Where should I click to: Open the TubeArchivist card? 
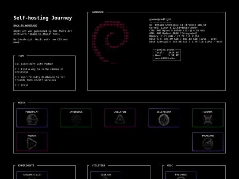click(x=32, y=175)
